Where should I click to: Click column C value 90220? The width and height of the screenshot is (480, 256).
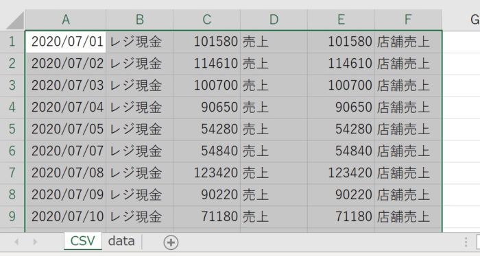pyautogui.click(x=206, y=195)
